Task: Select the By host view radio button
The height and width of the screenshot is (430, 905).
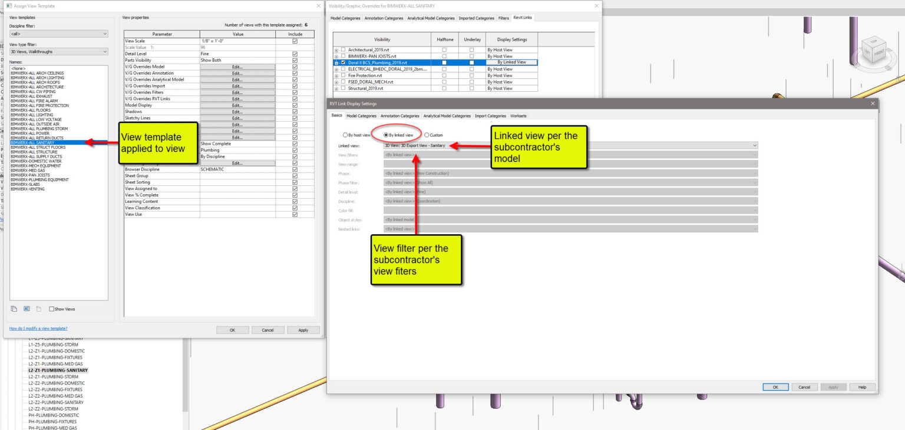Action: (345, 135)
